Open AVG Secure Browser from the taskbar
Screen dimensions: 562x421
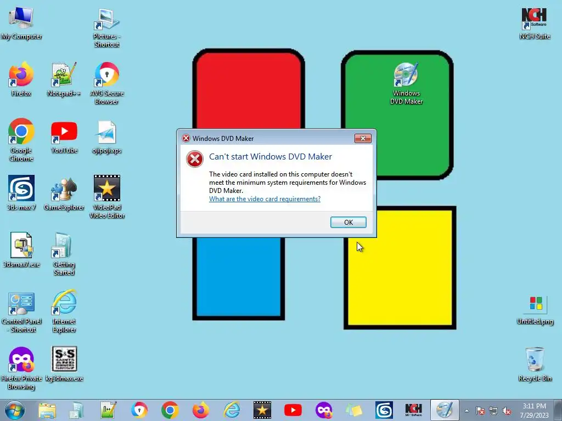point(139,410)
